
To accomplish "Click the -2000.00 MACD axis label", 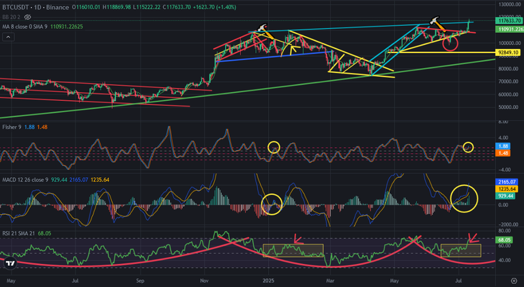I will 508,224.
